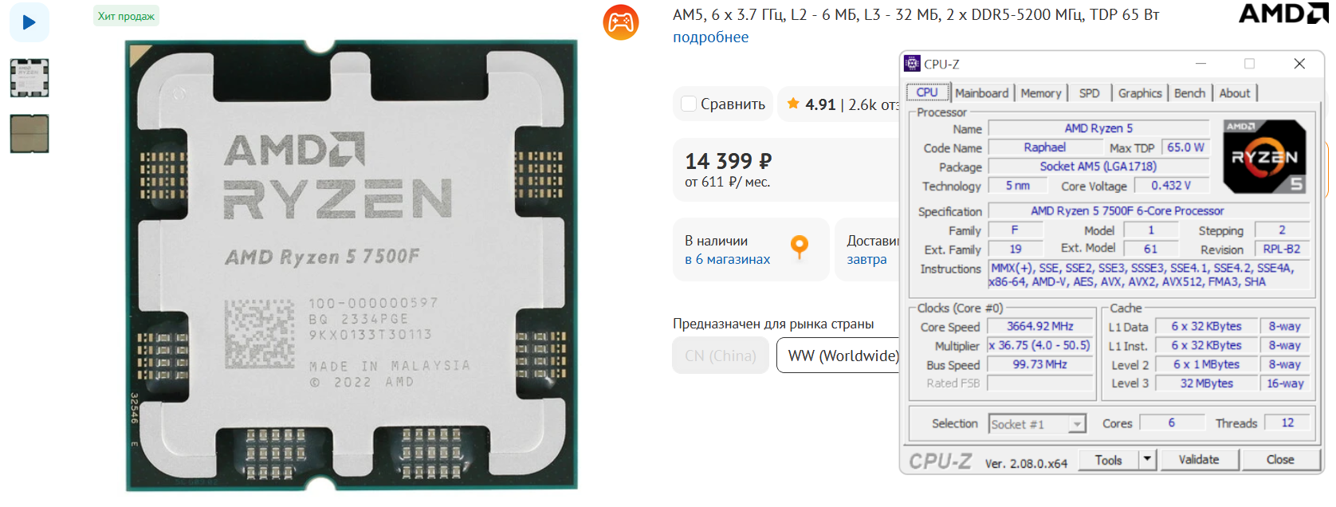Select the WW (Worldwide) market option

click(843, 356)
